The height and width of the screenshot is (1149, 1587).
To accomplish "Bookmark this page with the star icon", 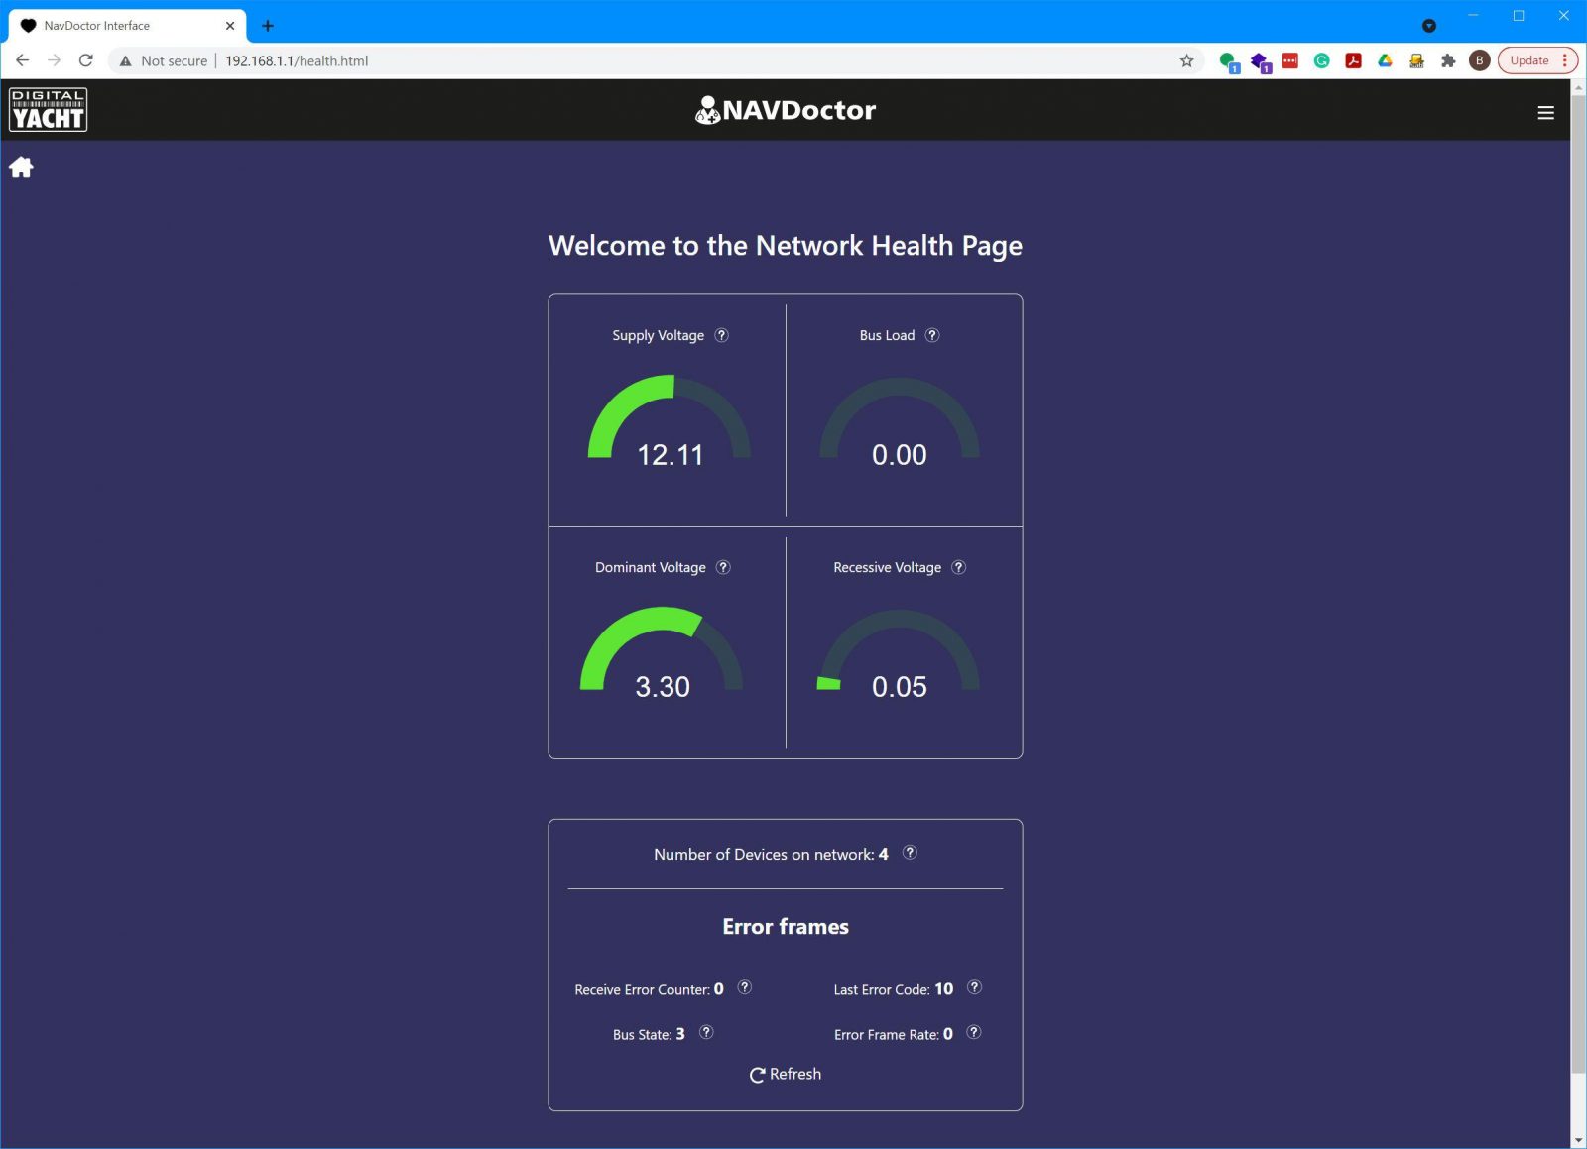I will [x=1186, y=60].
